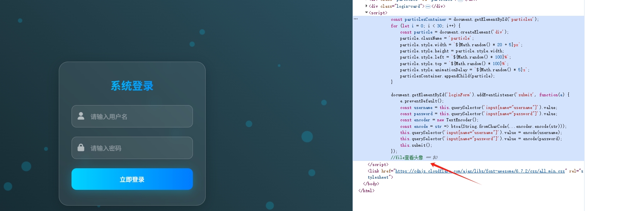Click the password input field
Screen dimensions: 641x211
coord(132,148)
